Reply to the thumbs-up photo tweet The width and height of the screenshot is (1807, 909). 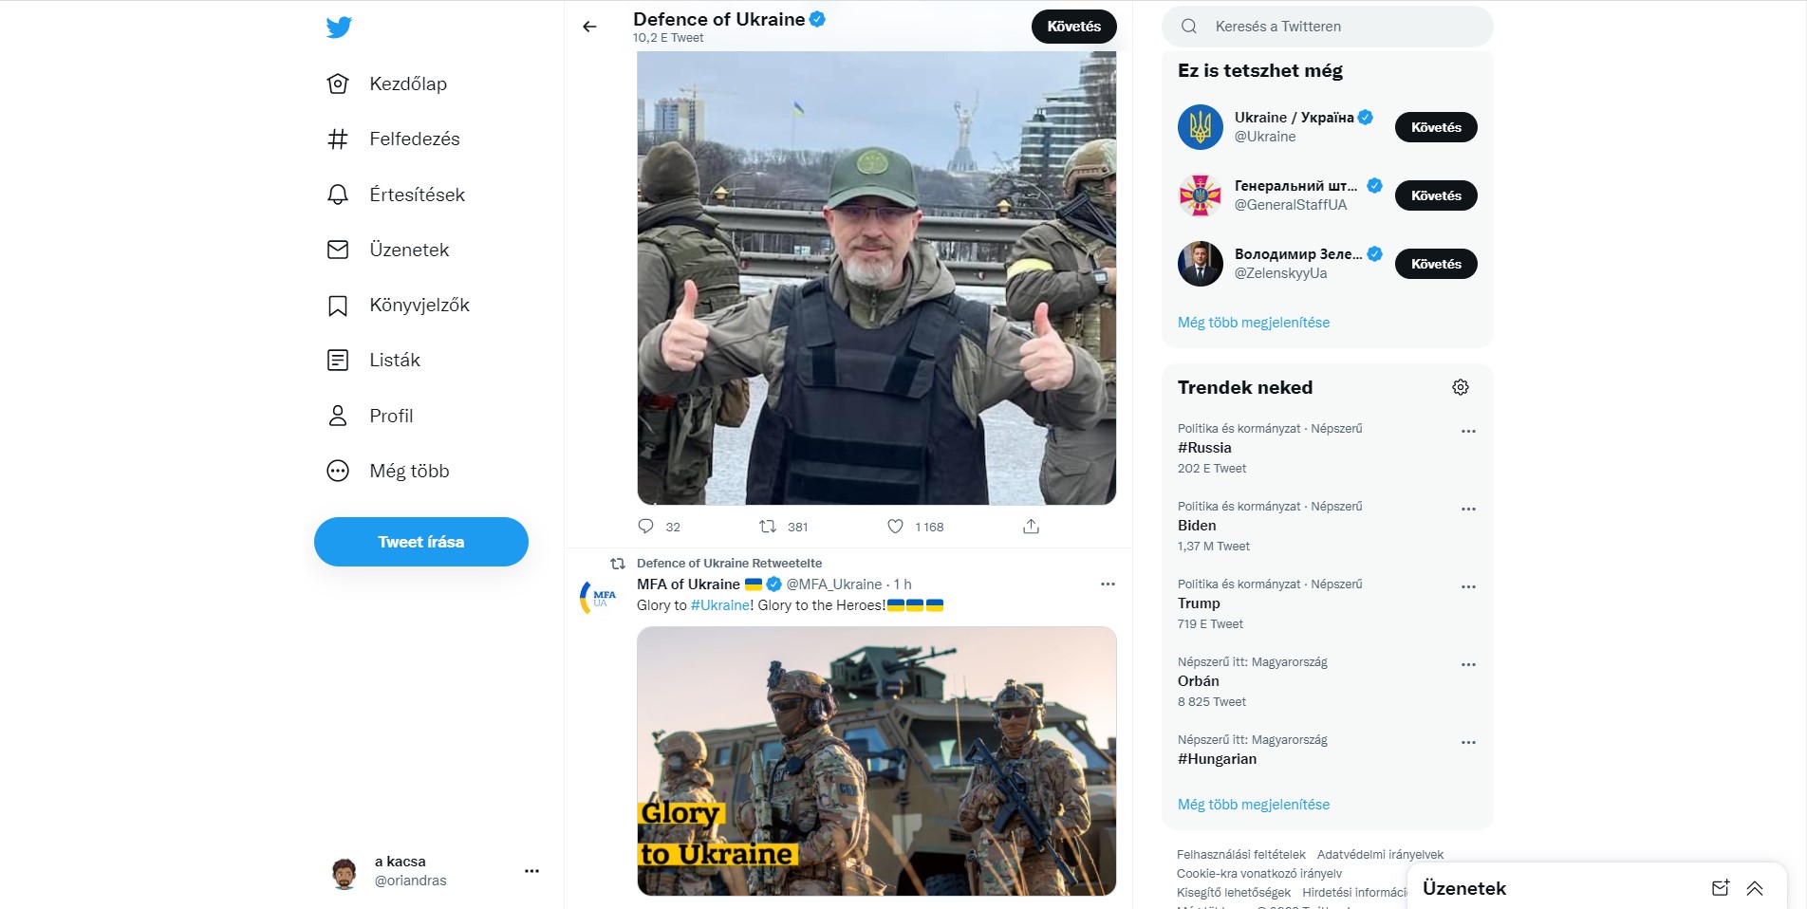646,527
